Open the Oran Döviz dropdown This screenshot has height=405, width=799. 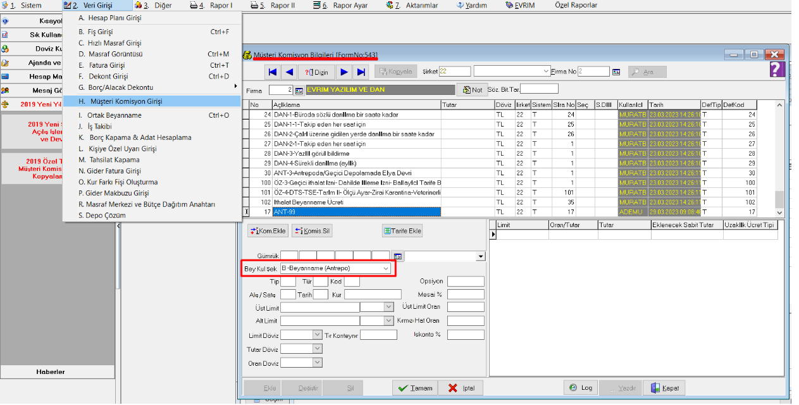click(317, 363)
